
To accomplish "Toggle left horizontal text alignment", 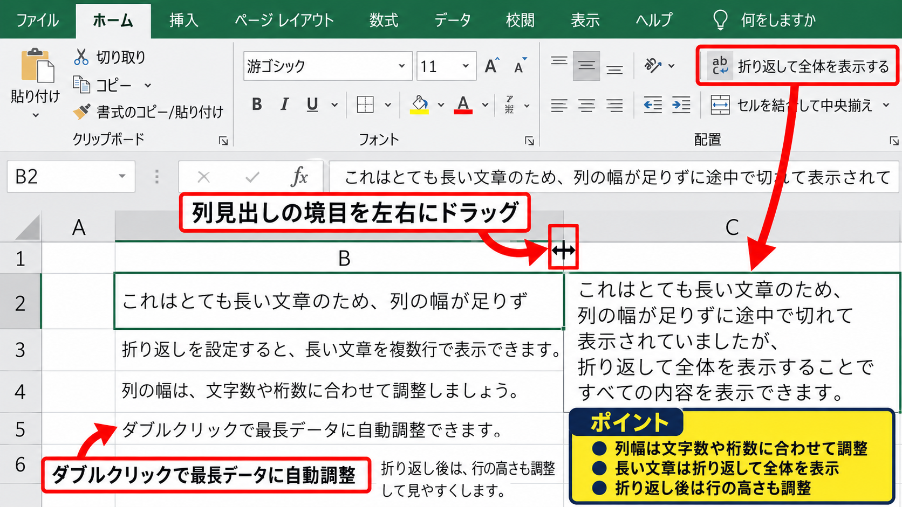I will point(559,105).
